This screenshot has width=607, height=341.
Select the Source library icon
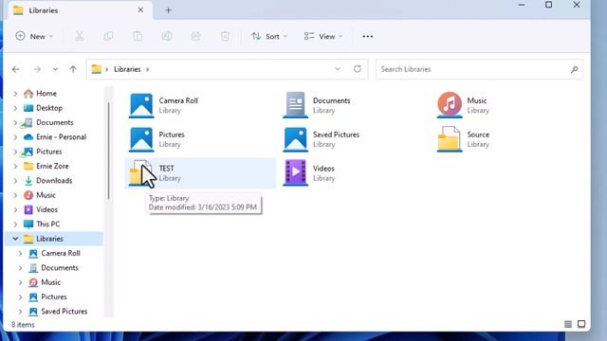450,139
